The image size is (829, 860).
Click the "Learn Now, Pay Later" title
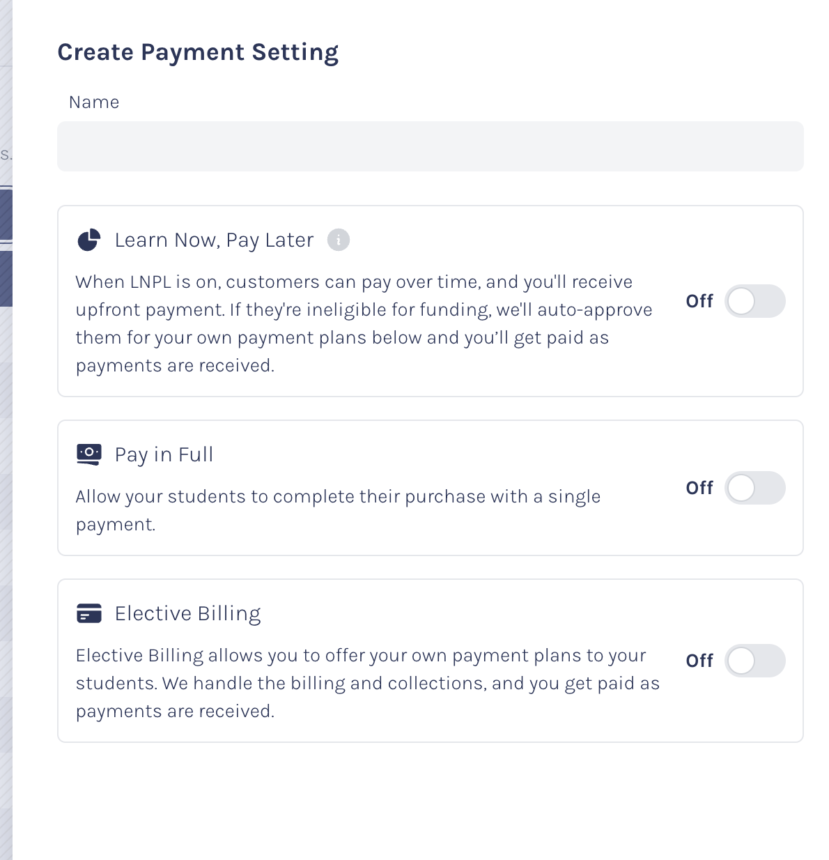(x=214, y=240)
